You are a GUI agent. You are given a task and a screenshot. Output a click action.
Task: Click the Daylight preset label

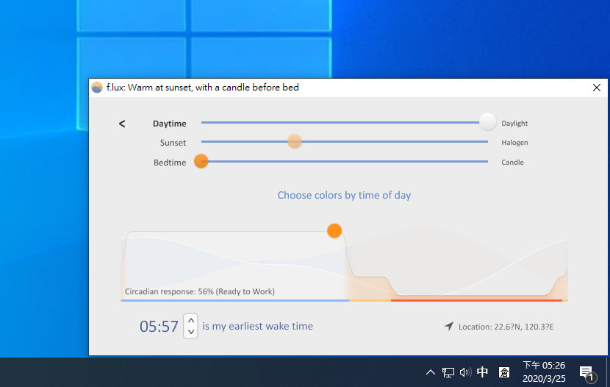[x=514, y=123]
